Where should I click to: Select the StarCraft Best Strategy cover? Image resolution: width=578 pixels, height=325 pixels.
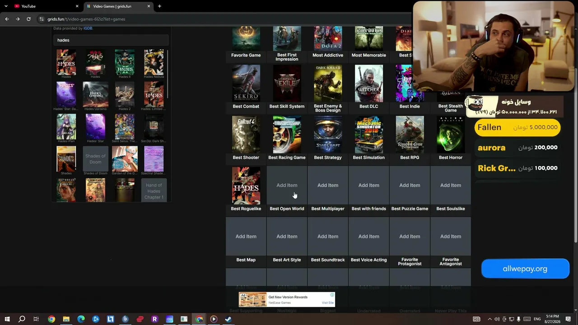(328, 135)
